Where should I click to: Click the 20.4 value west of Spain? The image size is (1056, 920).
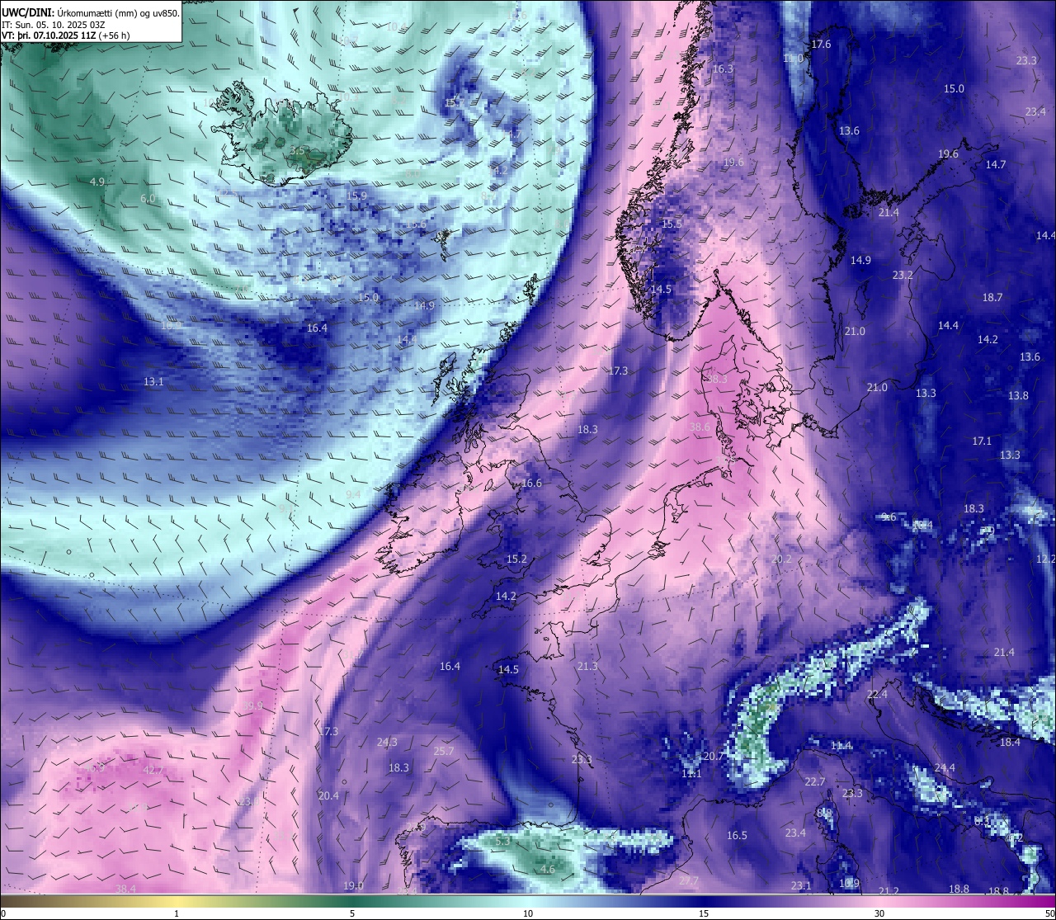coord(328,796)
